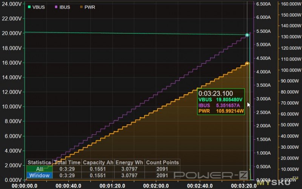The image size is (302, 189).
Task: Click the 5.500A current axis label
Action: [x=263, y=31]
